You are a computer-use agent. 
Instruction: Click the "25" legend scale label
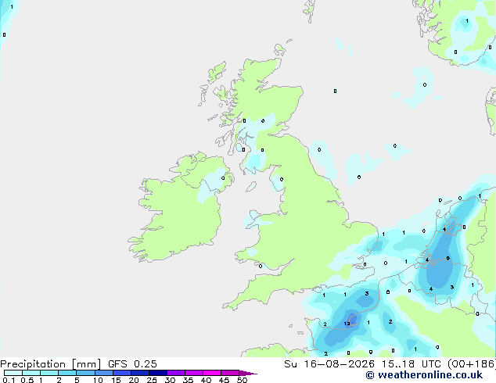click(152, 380)
